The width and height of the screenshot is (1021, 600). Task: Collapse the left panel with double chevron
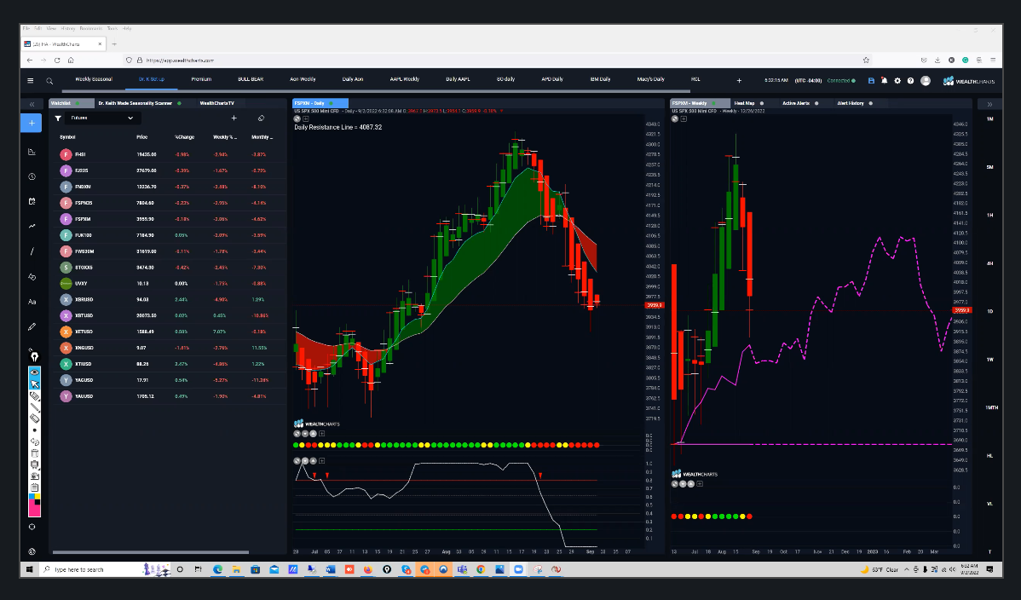pos(32,104)
